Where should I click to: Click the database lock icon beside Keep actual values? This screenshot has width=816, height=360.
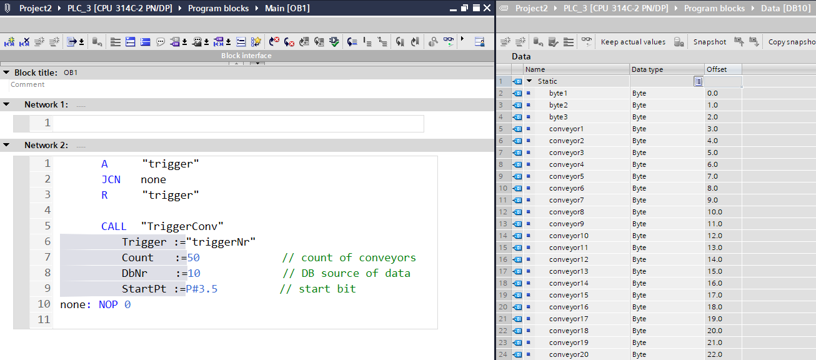(x=679, y=42)
